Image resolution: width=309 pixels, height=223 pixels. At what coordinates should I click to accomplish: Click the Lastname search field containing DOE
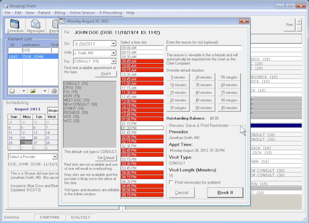pyautogui.click(x=36, y=50)
